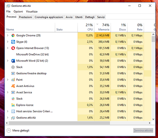The image size is (158, 138).
Task: Select the Avast Antivirus process name
Action: tap(25, 86)
